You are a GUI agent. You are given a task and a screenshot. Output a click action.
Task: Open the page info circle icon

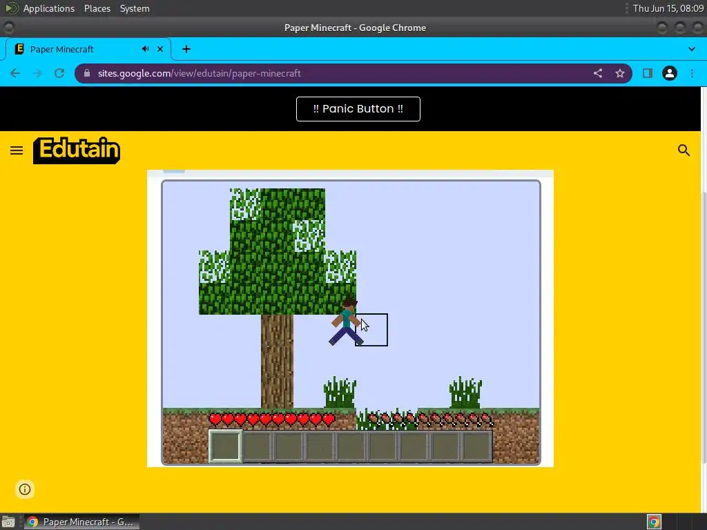(25, 489)
